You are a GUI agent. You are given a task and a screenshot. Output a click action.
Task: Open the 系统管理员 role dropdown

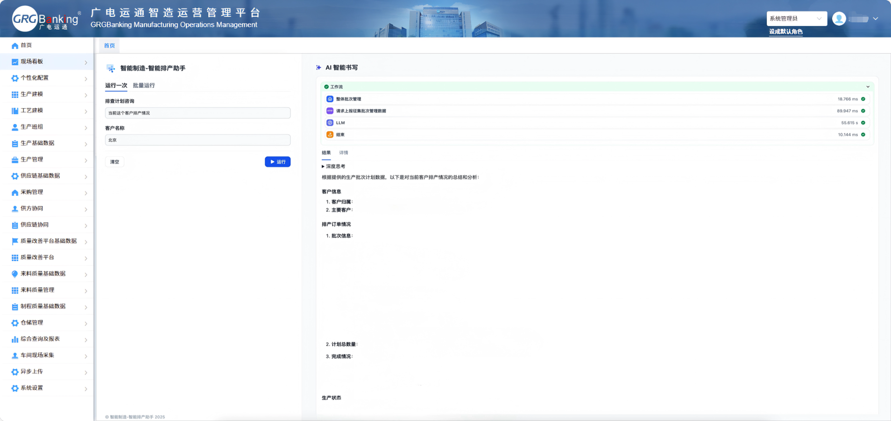click(796, 19)
